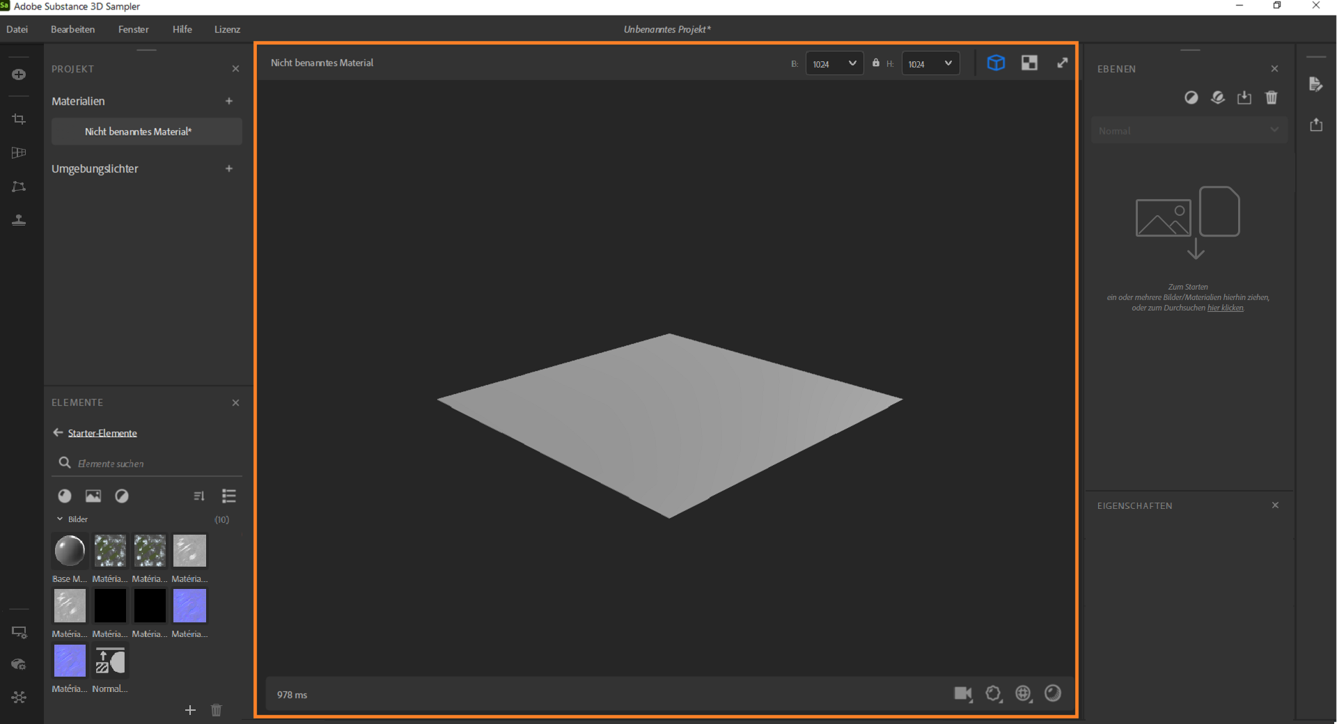The width and height of the screenshot is (1337, 724).
Task: Click the camera settings icon in the viewport
Action: (x=963, y=693)
